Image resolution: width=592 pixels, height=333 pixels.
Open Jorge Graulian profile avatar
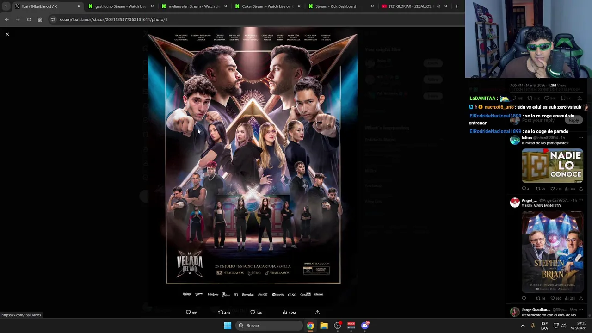pyautogui.click(x=515, y=312)
